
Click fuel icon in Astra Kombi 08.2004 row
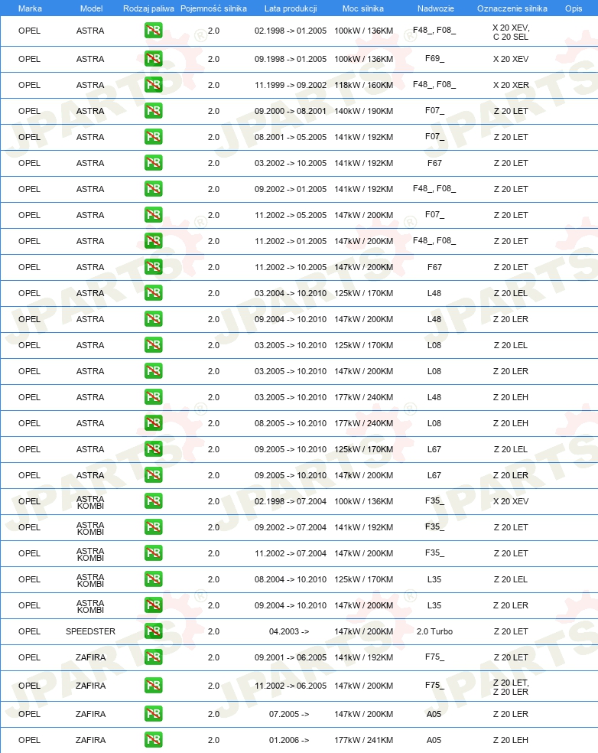154,579
